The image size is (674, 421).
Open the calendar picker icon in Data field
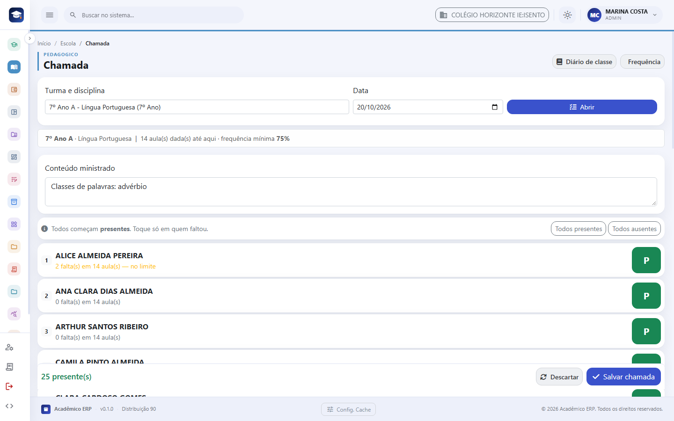click(495, 107)
